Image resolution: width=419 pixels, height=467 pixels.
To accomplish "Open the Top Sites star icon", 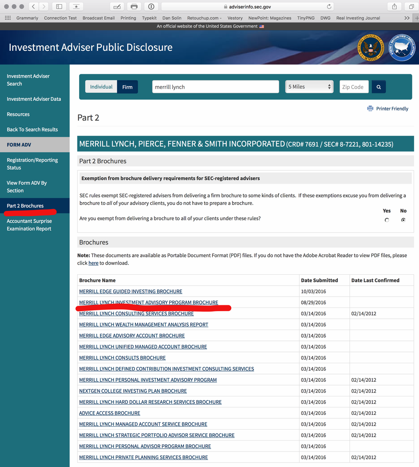I will click(x=76, y=7).
